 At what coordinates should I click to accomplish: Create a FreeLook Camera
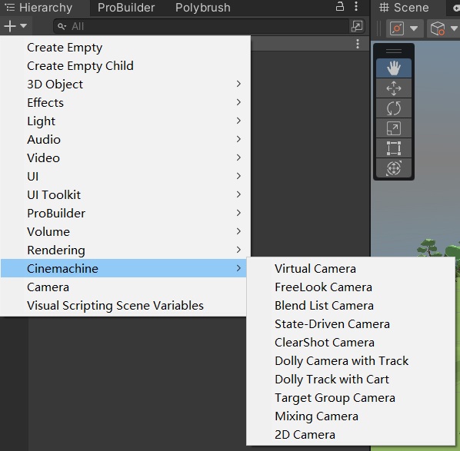[x=351, y=287]
